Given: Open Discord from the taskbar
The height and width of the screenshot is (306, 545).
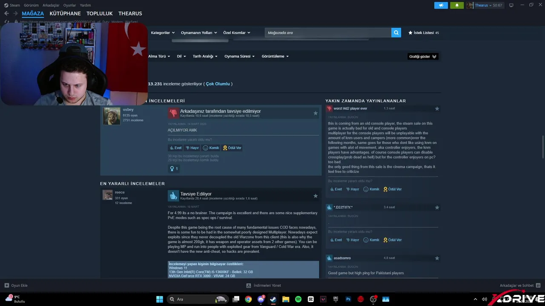Looking at the screenshot, I should coord(261,299).
